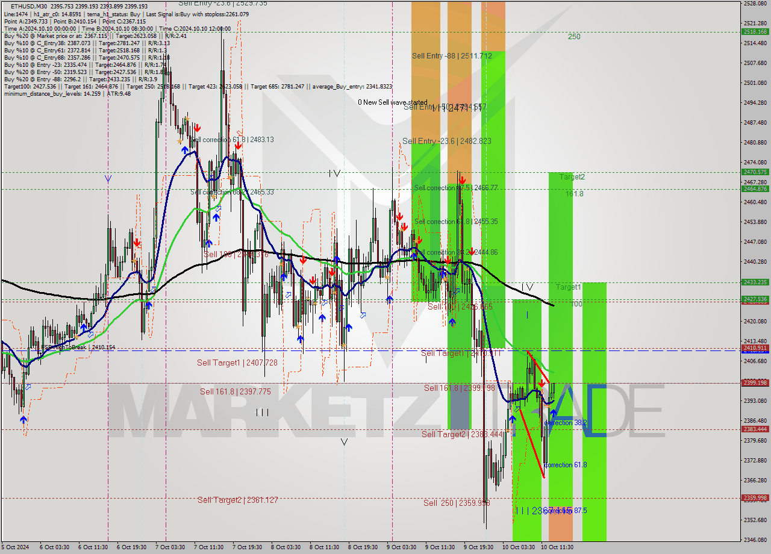Image resolution: width=771 pixels, height=554 pixels.
Task: Click the '9 Oct 19:30' time label
Action: click(478, 547)
